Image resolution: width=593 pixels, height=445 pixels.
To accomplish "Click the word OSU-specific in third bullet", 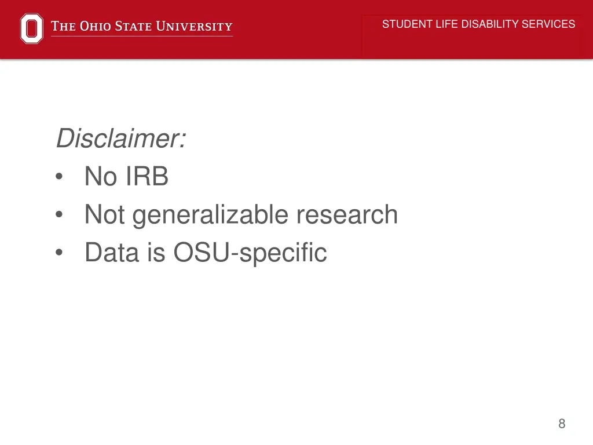I will [250, 253].
